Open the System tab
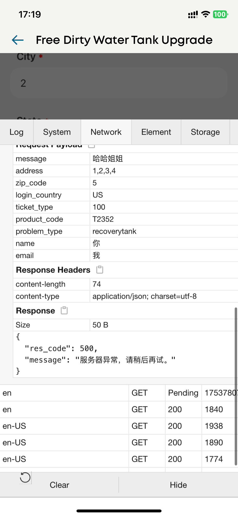 pyautogui.click(x=57, y=132)
